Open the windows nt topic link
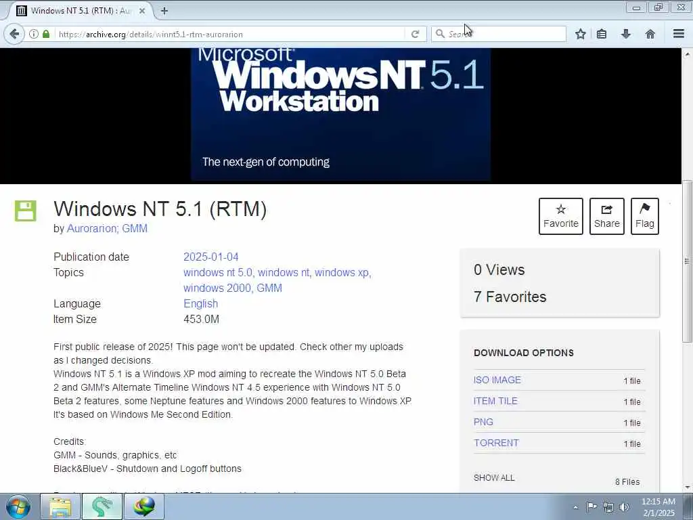This screenshot has height=520, width=693. [284, 273]
